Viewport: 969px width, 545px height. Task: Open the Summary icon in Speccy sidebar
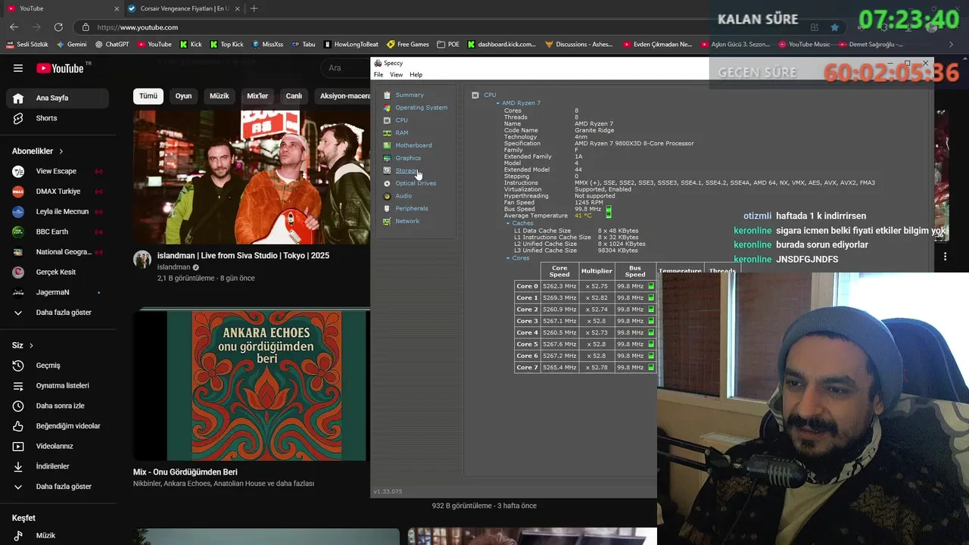click(387, 95)
